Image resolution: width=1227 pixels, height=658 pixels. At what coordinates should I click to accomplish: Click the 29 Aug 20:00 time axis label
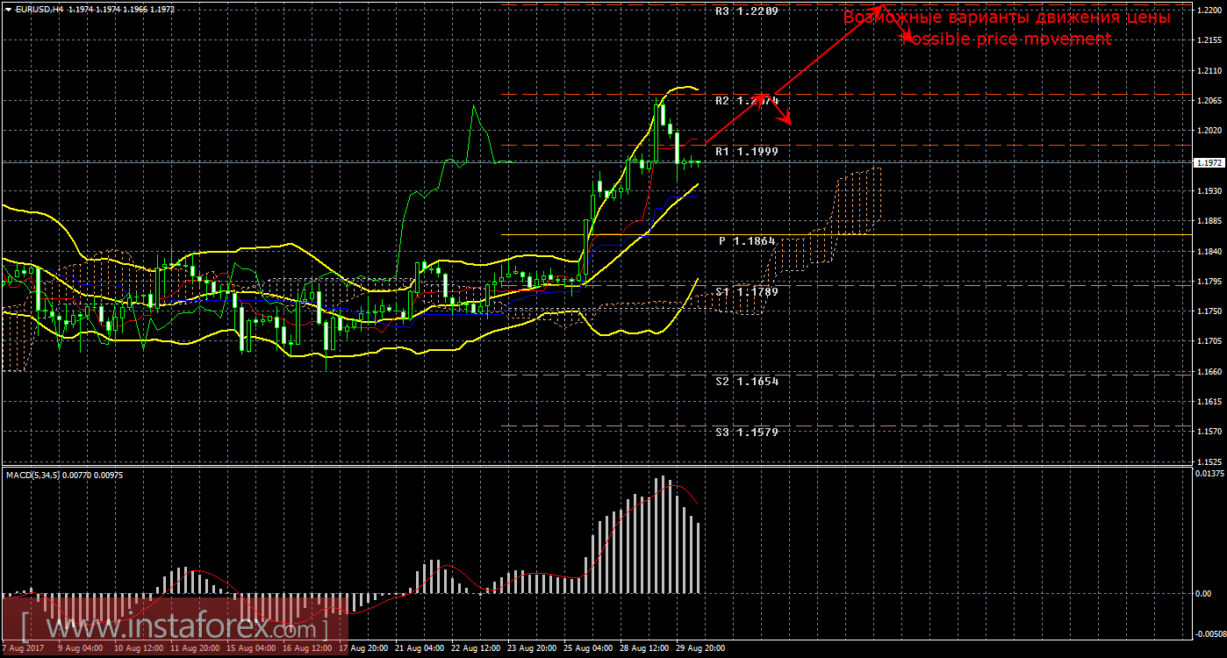pyautogui.click(x=701, y=649)
